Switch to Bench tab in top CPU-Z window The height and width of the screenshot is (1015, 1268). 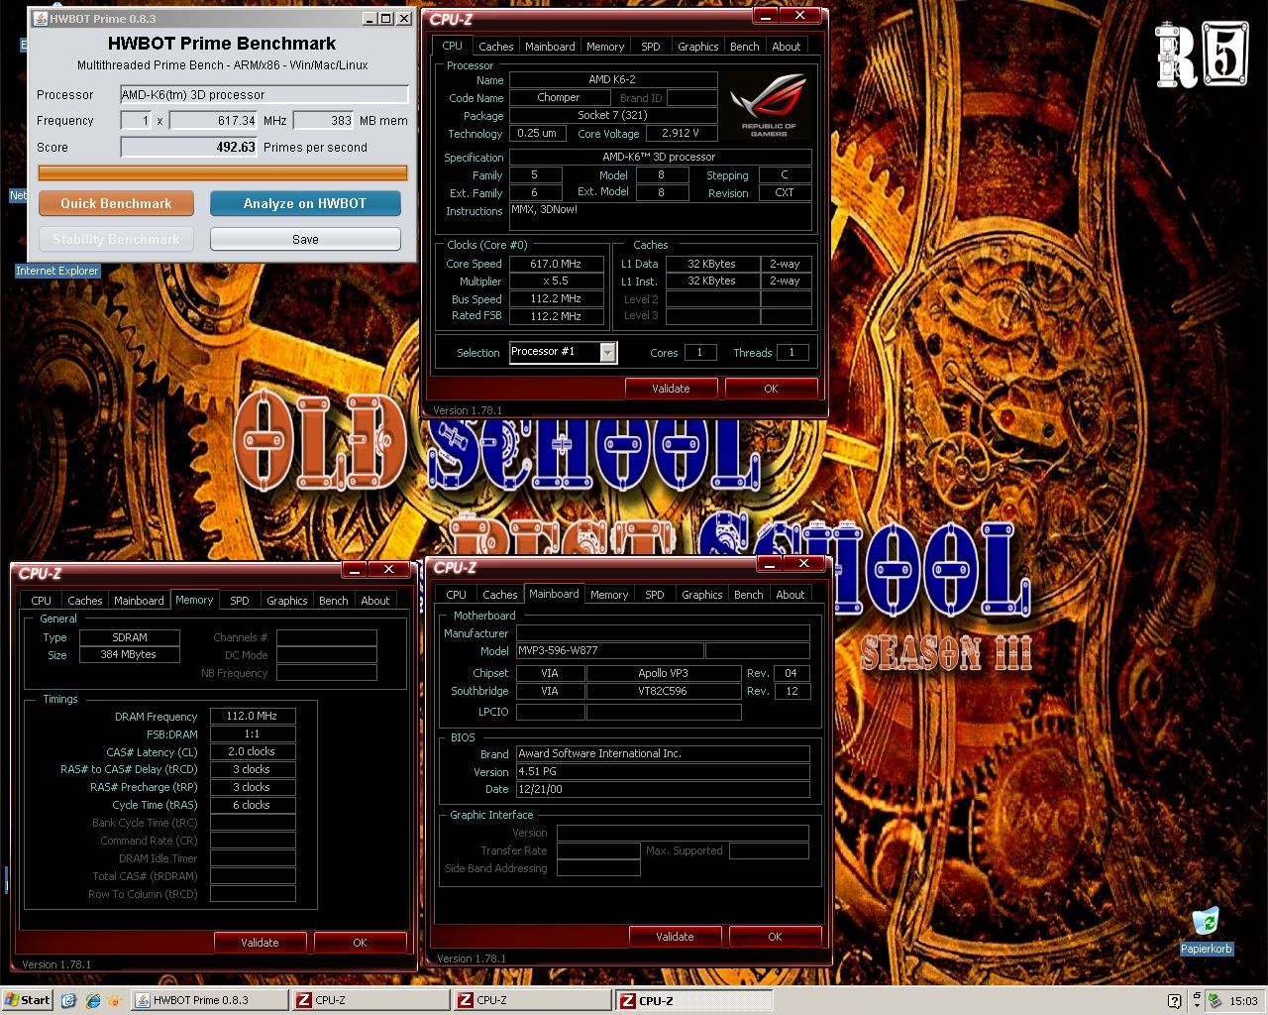click(x=745, y=47)
